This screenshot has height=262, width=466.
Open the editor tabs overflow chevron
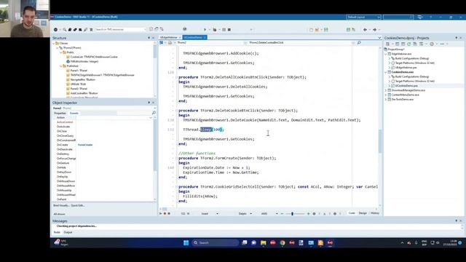tap(379, 38)
